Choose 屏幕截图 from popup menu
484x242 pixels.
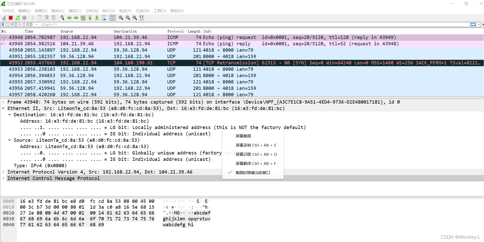tap(253, 136)
